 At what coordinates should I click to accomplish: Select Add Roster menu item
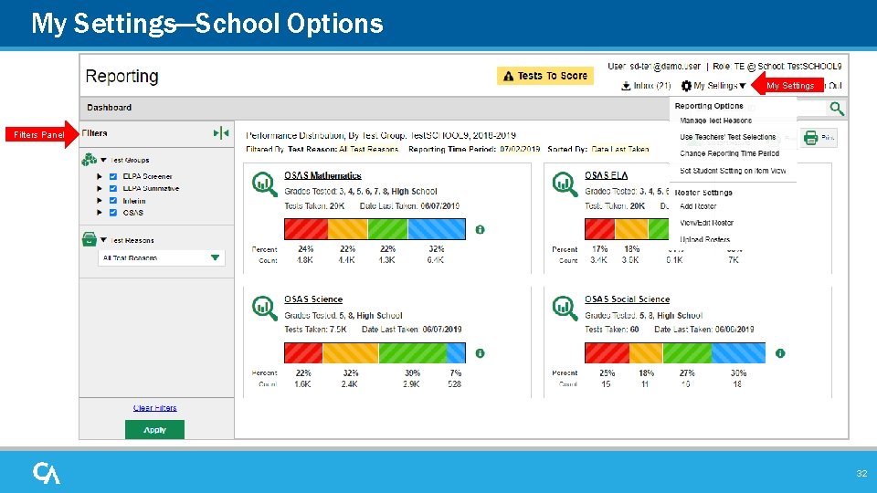698,206
